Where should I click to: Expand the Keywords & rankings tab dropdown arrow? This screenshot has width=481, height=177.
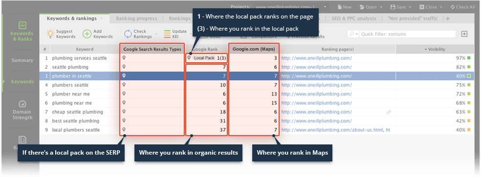101,18
